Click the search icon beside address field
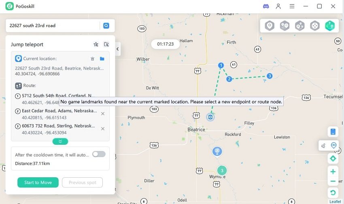 [106, 25]
